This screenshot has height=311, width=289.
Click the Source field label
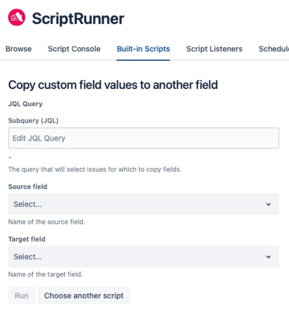pos(28,187)
